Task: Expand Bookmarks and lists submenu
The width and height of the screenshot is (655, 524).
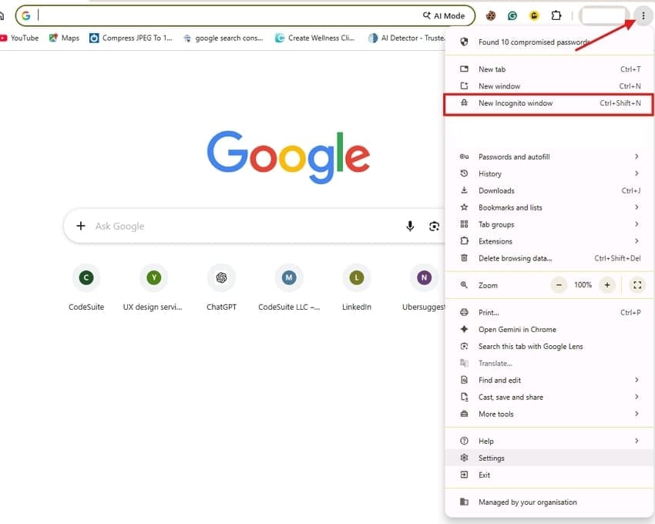Action: 549,207
